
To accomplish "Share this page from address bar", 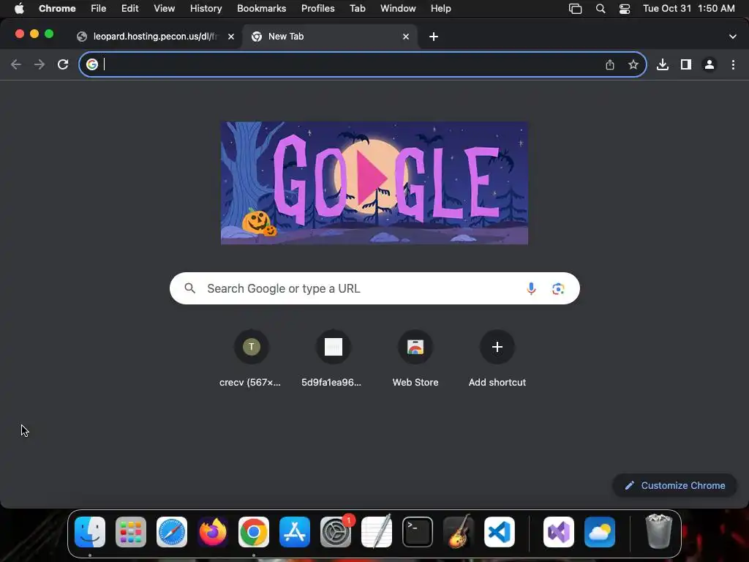I will pos(610,64).
